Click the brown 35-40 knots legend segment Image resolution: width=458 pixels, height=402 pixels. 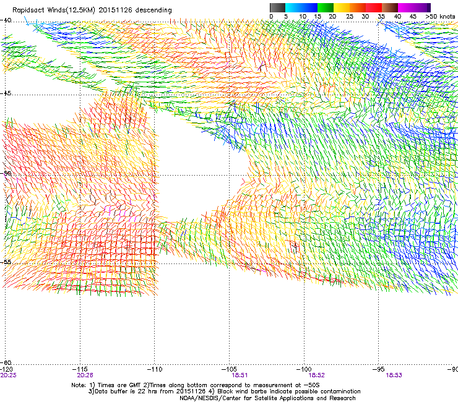point(390,7)
